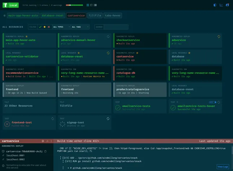Click the search input field
The height and width of the screenshot is (171, 233).
pos(116,27)
